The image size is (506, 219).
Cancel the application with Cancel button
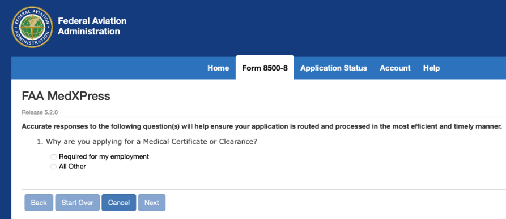[119, 203]
